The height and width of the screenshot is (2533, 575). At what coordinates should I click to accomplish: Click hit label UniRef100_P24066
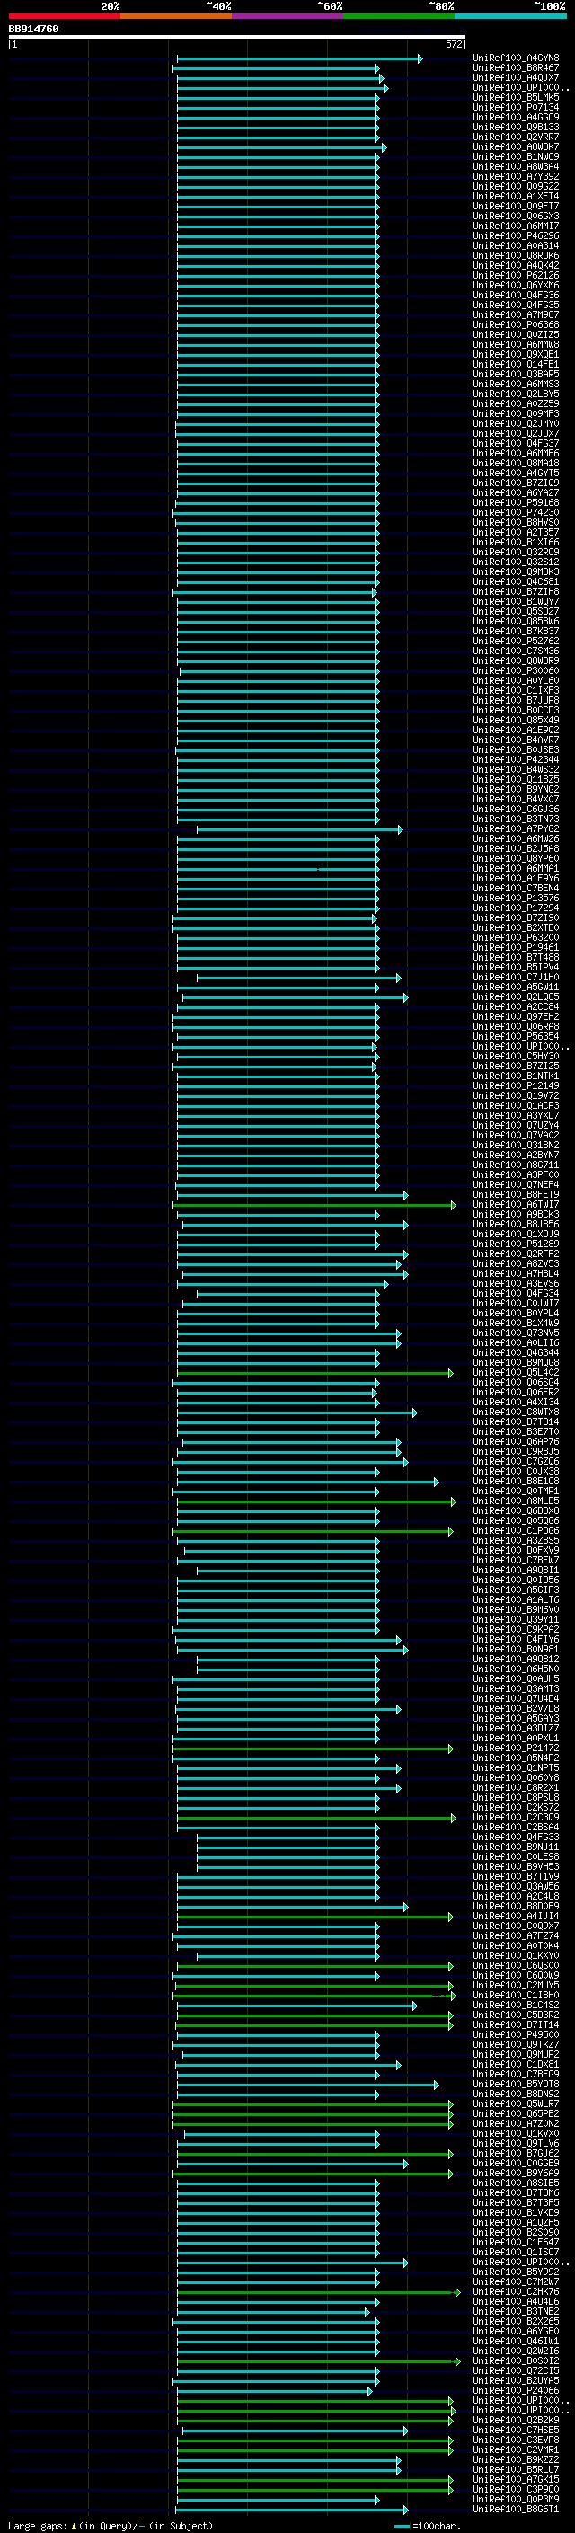[516, 2390]
